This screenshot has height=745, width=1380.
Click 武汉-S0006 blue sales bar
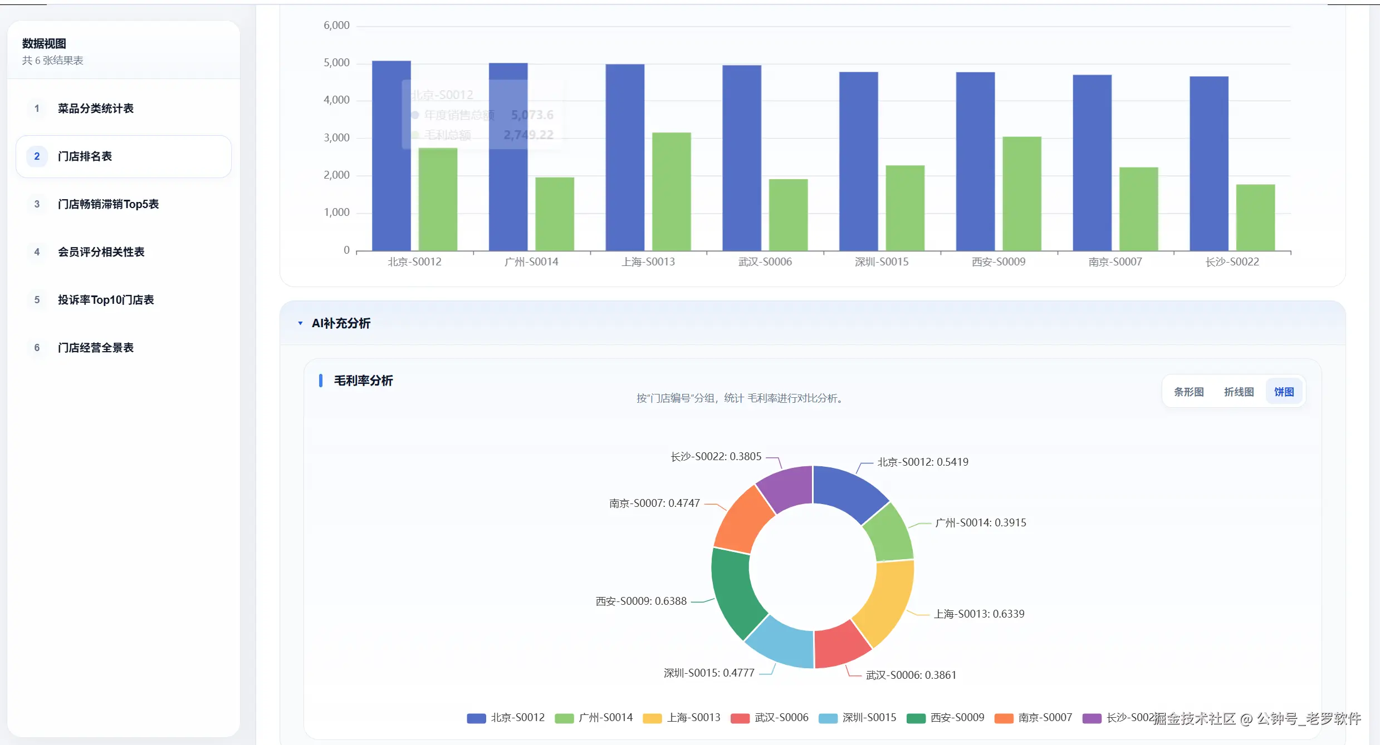click(742, 158)
